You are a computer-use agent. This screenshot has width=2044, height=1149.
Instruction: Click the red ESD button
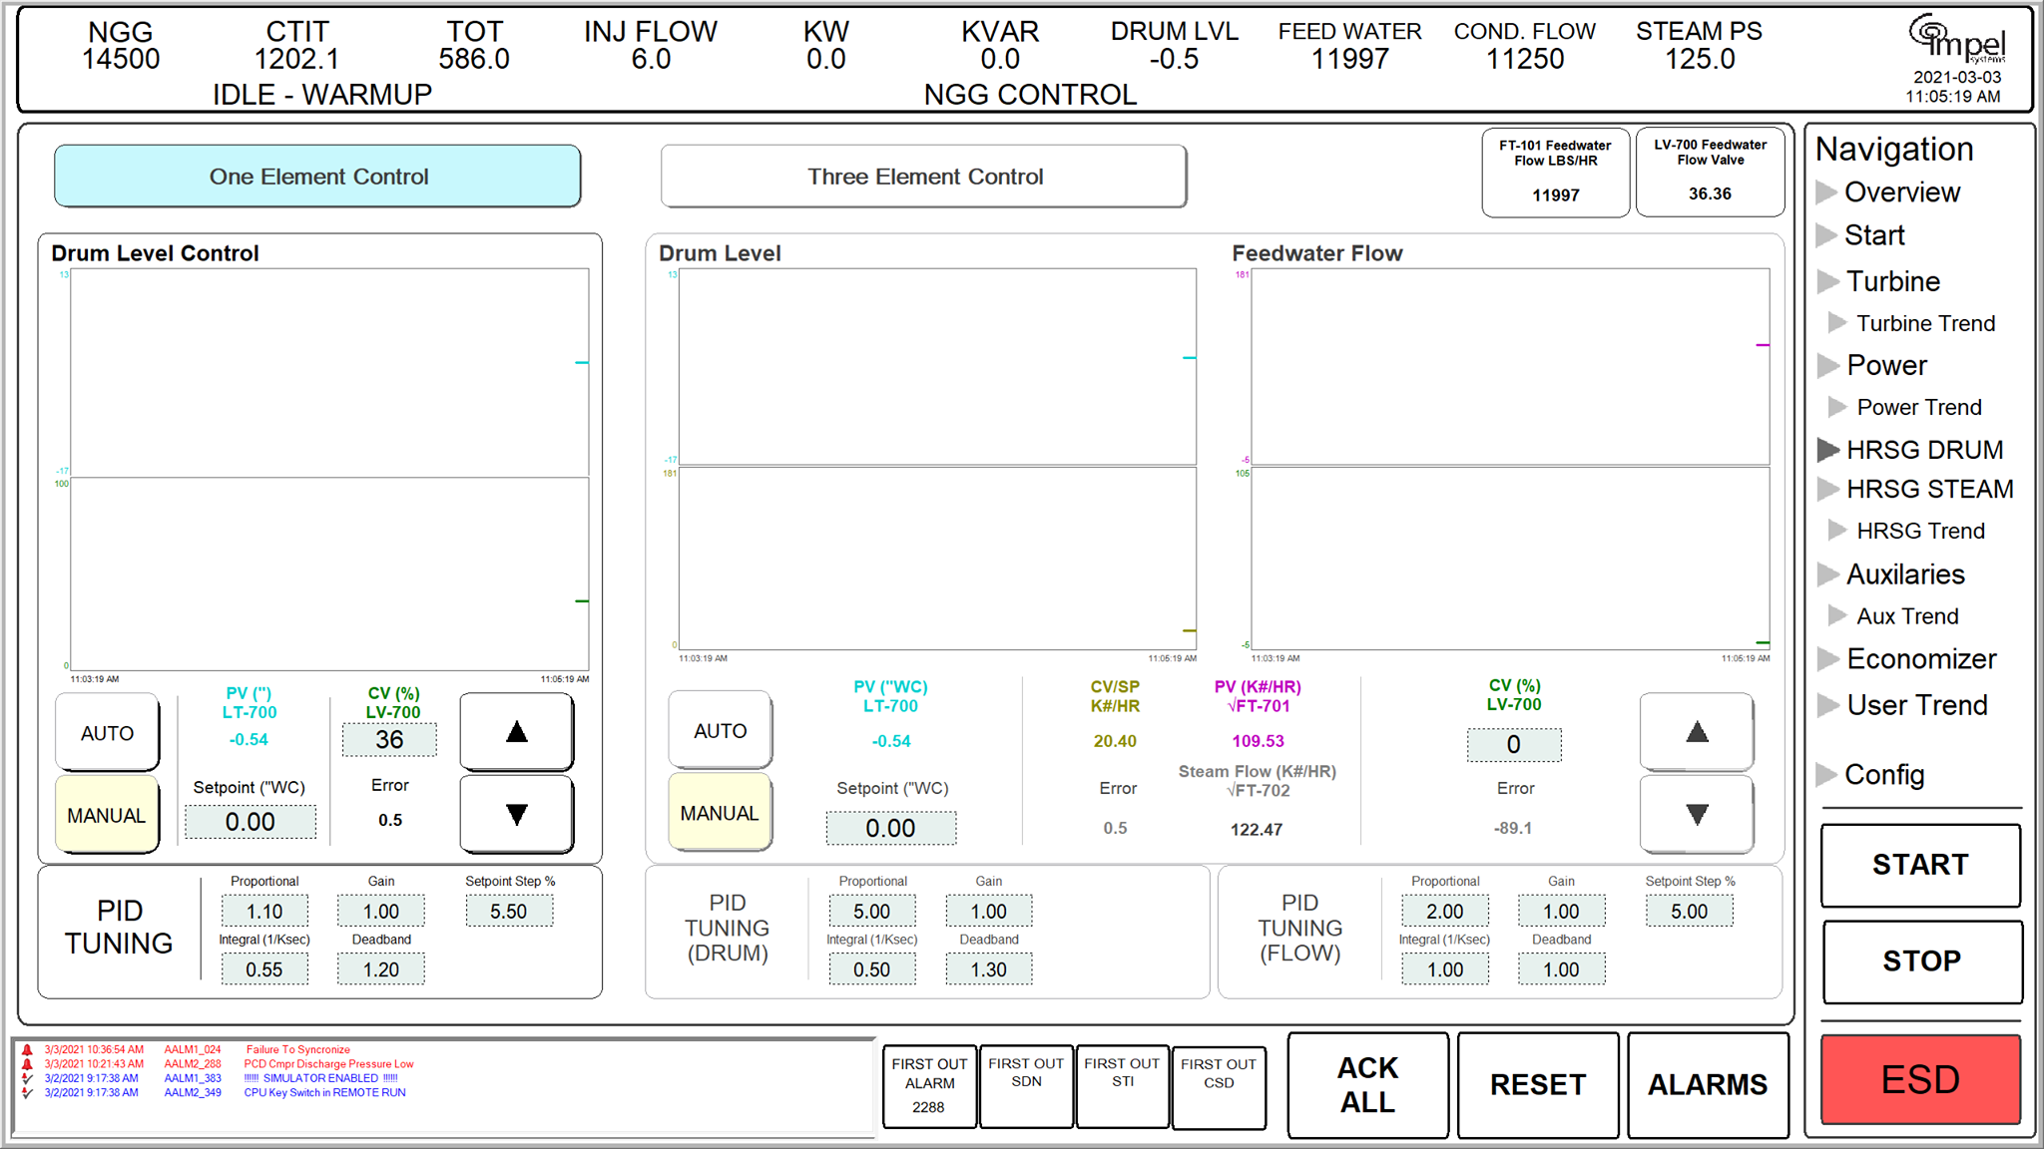click(1921, 1079)
